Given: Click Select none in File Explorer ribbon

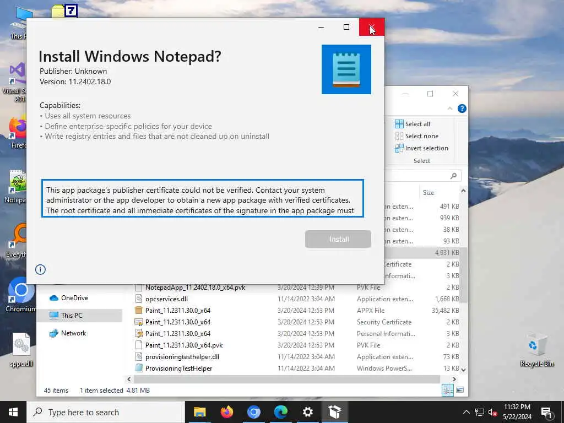Looking at the screenshot, I should click(416, 136).
